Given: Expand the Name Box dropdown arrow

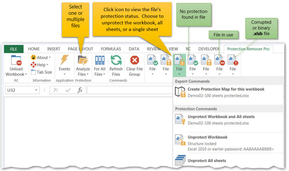Looking at the screenshot, I should pyautogui.click(x=36, y=90).
